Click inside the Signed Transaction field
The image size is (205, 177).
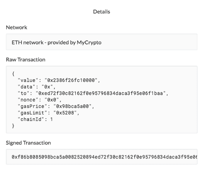[x=102, y=157]
